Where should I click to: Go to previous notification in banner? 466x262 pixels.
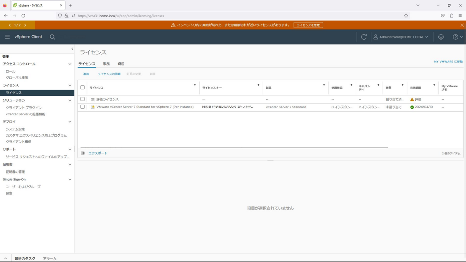pyautogui.click(x=10, y=25)
